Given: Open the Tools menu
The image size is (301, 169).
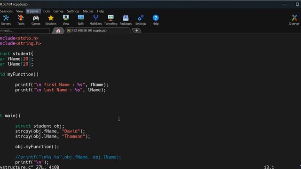Looking at the screenshot, I should [x=46, y=11].
